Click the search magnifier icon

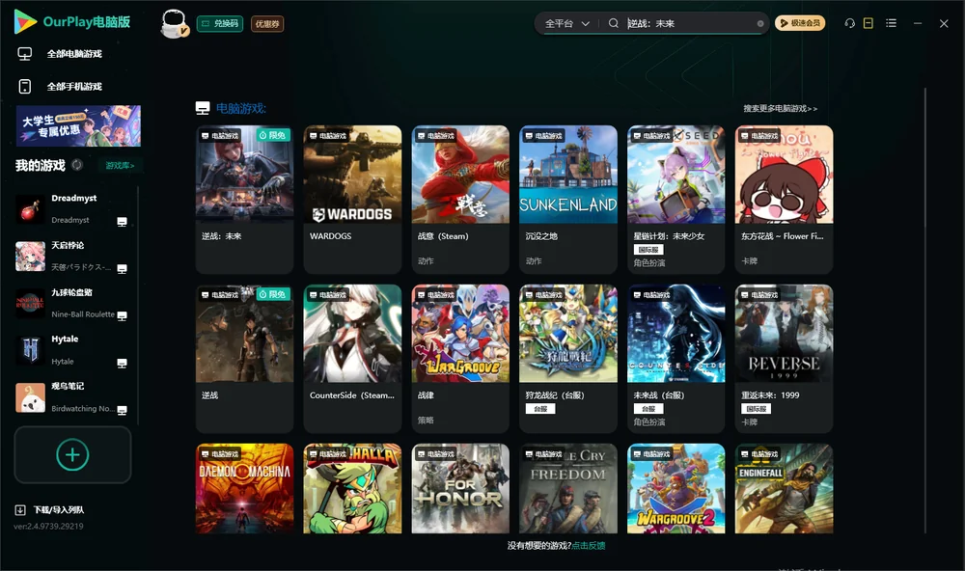613,23
